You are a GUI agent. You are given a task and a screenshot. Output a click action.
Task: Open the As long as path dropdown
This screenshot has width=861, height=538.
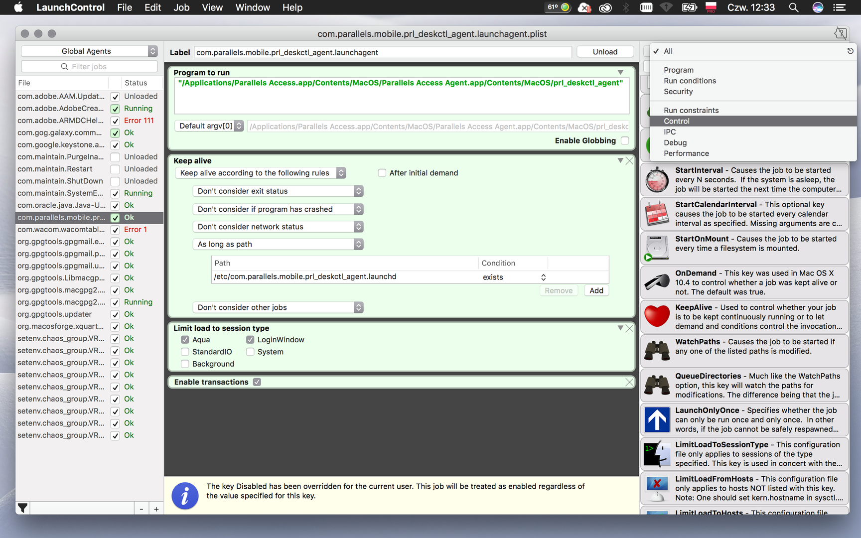(278, 244)
